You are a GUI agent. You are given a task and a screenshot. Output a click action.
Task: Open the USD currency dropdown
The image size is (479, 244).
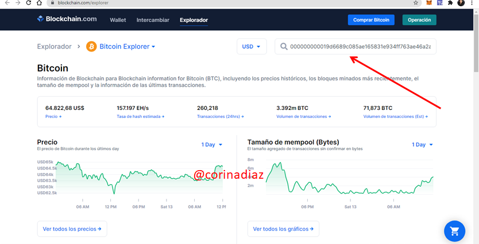(252, 46)
